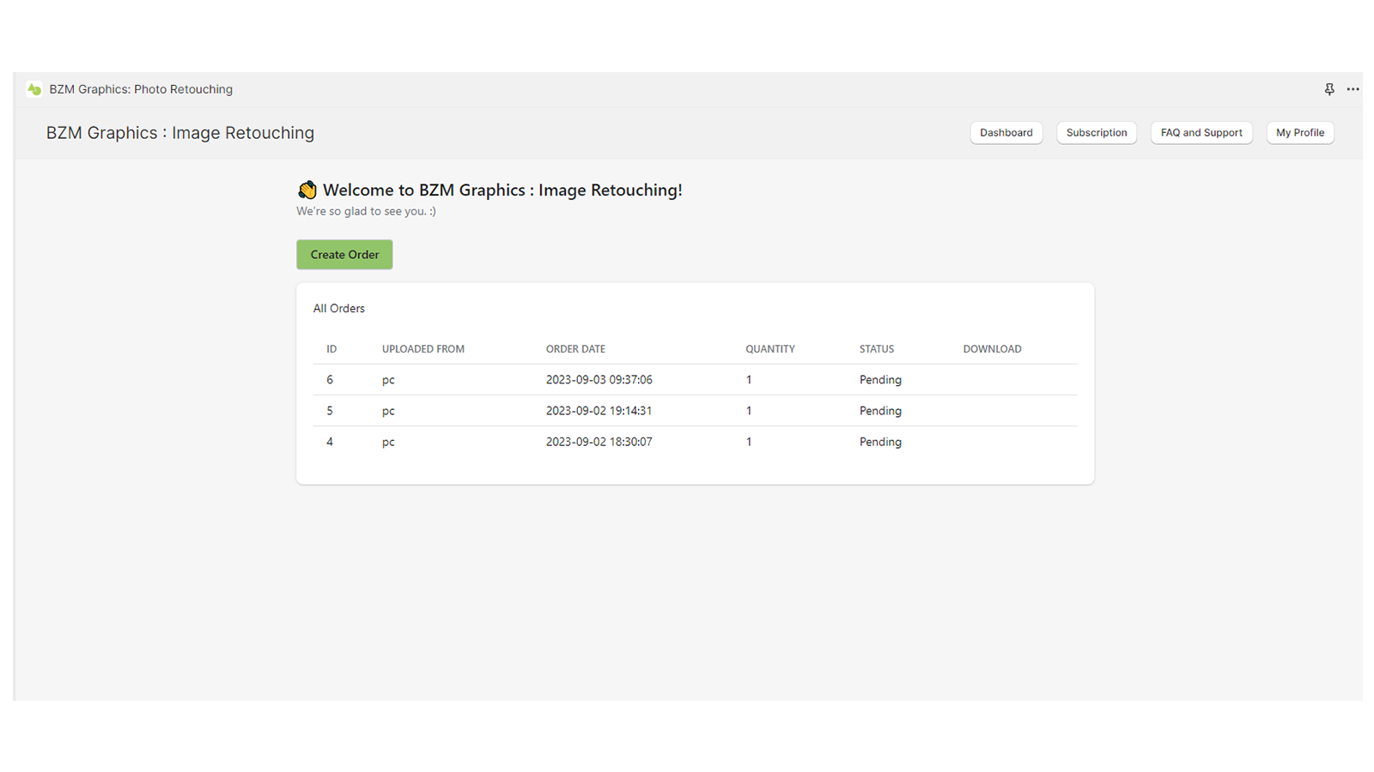
Task: Click quantity 1 in order 6 row
Action: (x=749, y=380)
